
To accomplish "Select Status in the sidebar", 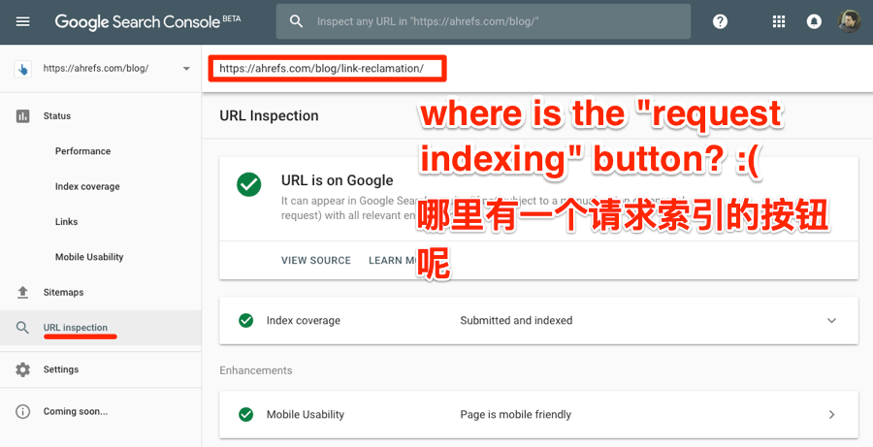I will [57, 115].
